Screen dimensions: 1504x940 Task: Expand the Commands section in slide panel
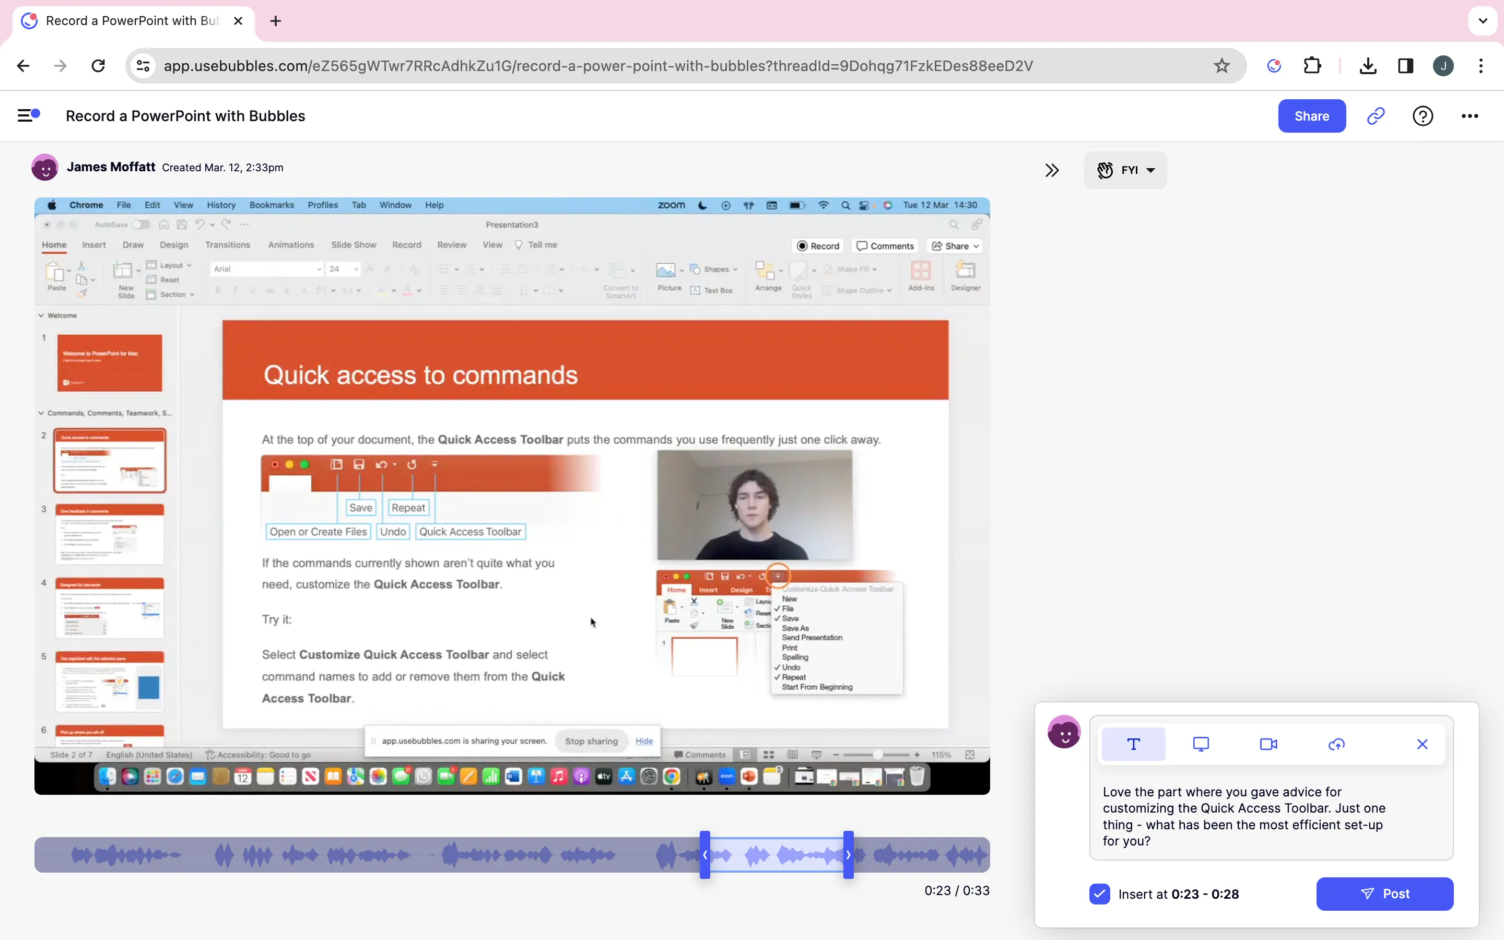tap(41, 413)
